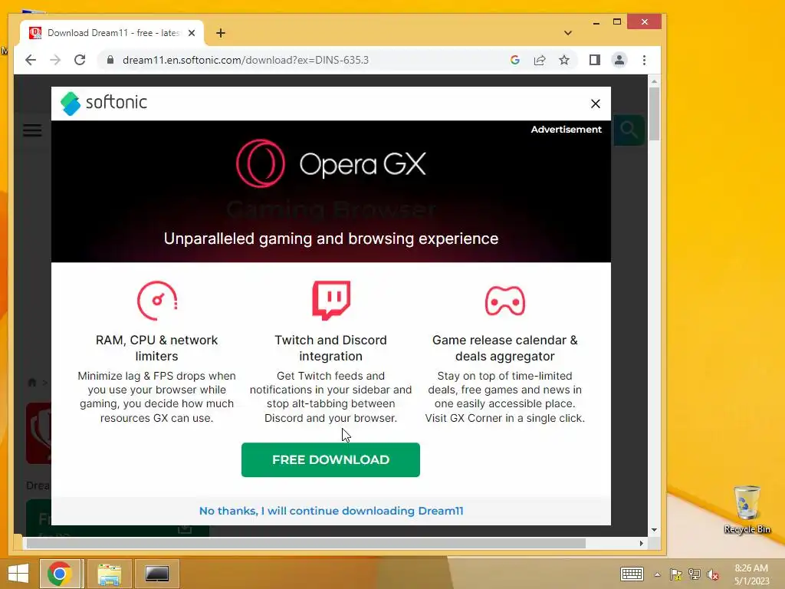Select the Download Dream11 tab
This screenshot has height=589, width=785.
click(x=111, y=33)
